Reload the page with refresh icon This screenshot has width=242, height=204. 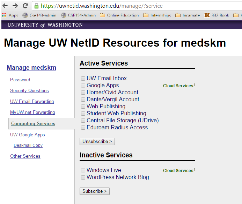pyautogui.click(x=25, y=6)
